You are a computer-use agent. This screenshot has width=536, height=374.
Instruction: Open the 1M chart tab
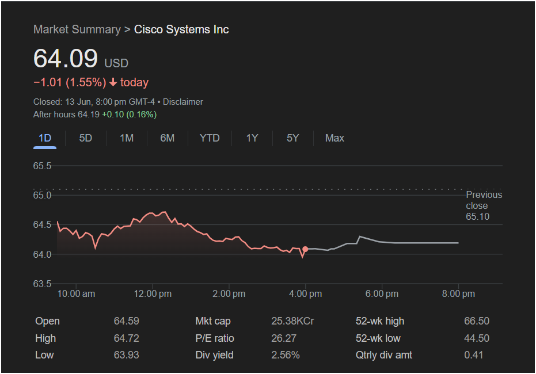coord(127,138)
